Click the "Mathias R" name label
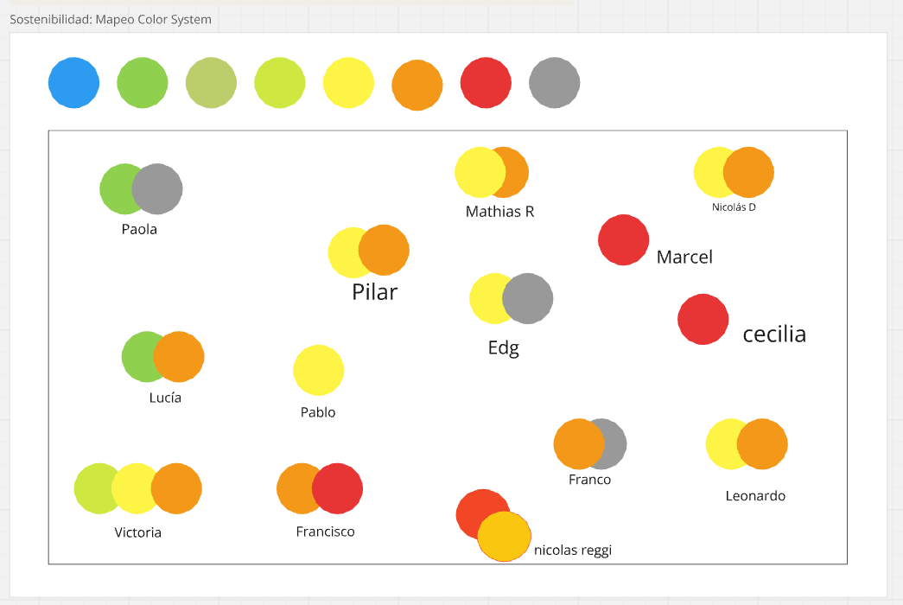The width and height of the screenshot is (903, 605). (x=499, y=212)
